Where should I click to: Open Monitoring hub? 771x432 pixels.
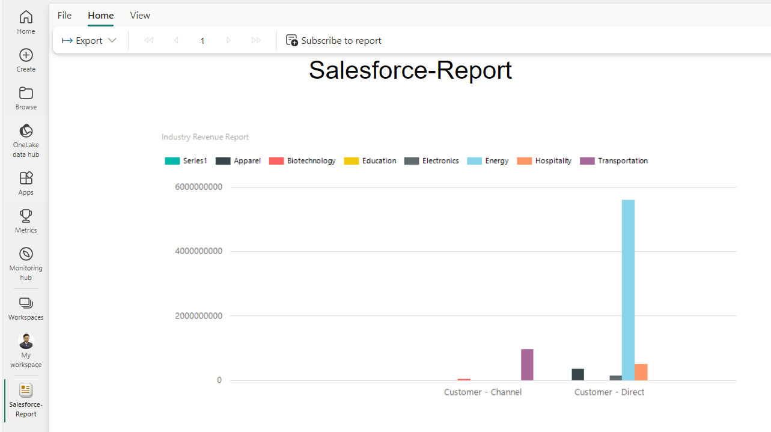coord(26,263)
